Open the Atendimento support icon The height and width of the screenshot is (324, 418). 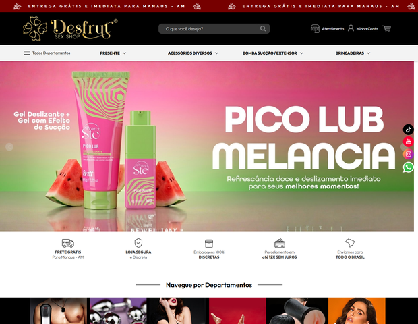point(315,28)
